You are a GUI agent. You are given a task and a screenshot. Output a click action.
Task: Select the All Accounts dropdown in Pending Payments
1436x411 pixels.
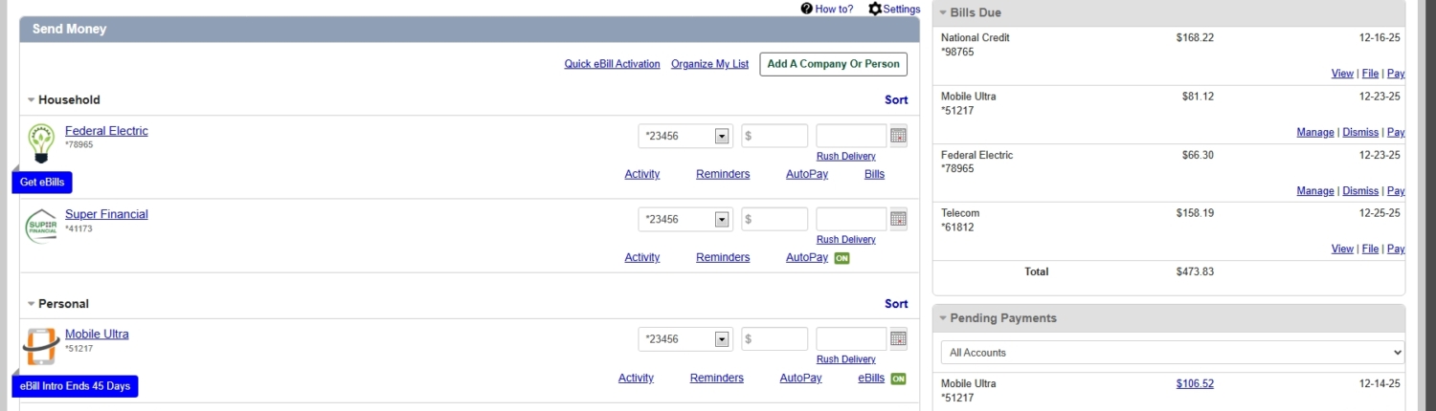coord(1172,353)
